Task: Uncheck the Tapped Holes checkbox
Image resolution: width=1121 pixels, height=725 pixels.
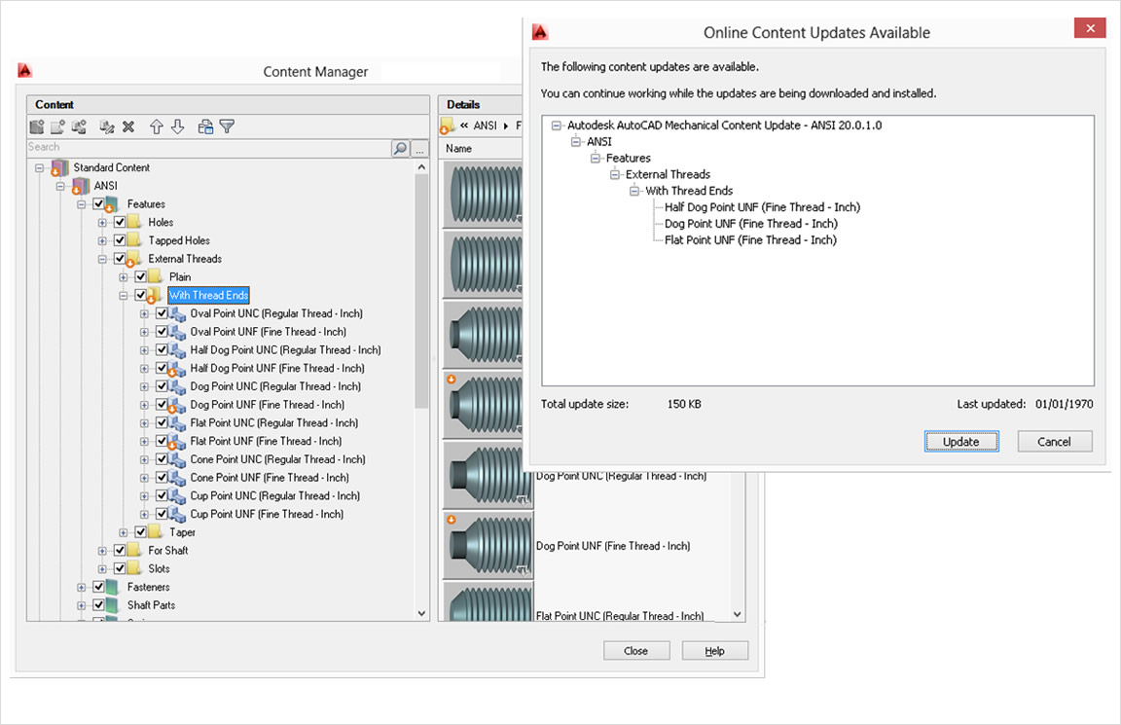Action: pos(120,241)
